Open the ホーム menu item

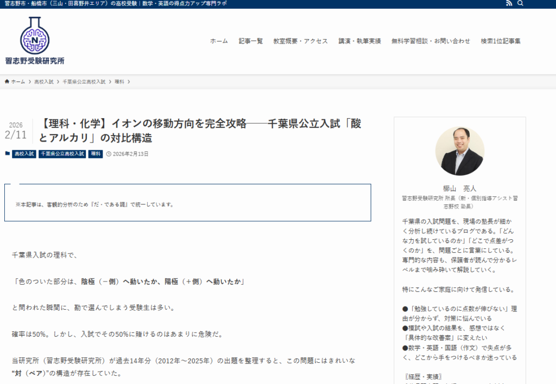click(219, 41)
